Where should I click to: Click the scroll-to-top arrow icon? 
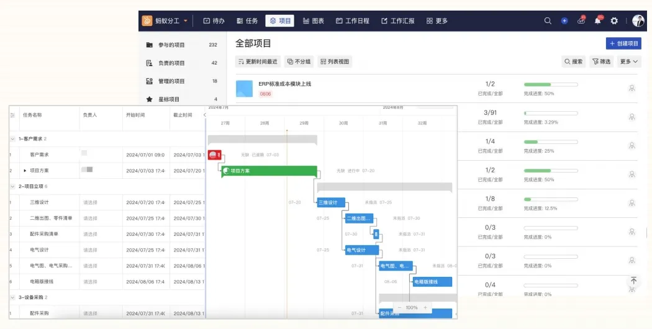click(633, 281)
